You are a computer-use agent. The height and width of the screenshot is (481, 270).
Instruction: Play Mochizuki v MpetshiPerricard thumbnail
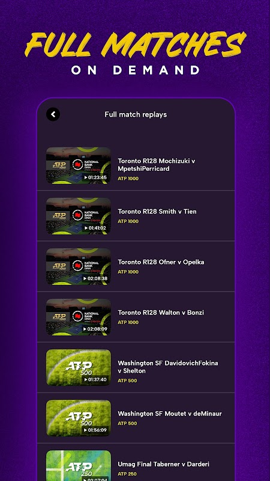(x=79, y=166)
